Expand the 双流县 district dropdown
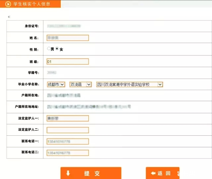212x179 pixels. [x=80, y=85]
